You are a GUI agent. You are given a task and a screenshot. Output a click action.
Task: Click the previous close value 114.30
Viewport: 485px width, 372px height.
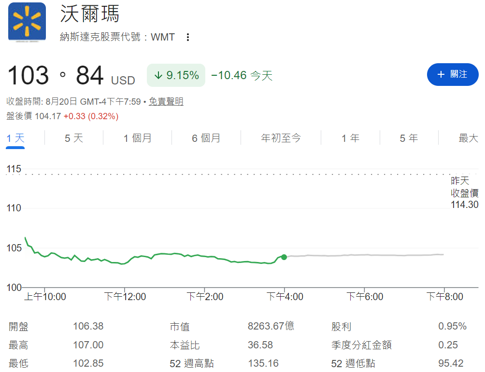pos(465,205)
